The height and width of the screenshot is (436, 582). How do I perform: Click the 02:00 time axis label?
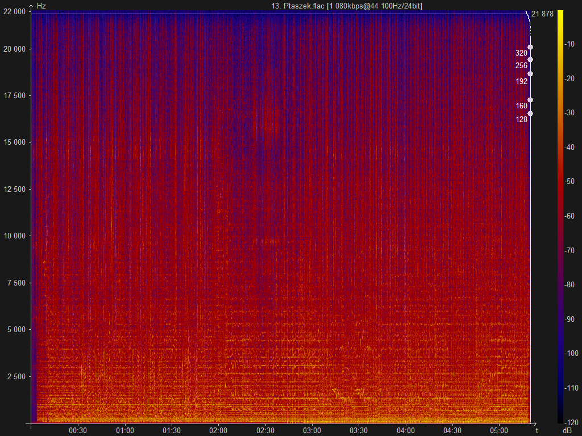pyautogui.click(x=218, y=430)
